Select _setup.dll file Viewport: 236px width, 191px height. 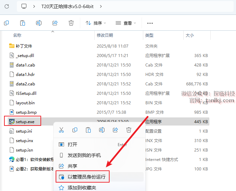click(x=25, y=56)
